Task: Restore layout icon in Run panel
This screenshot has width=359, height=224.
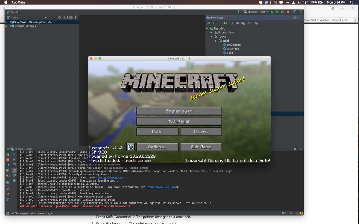Action: [x=7, y=182]
